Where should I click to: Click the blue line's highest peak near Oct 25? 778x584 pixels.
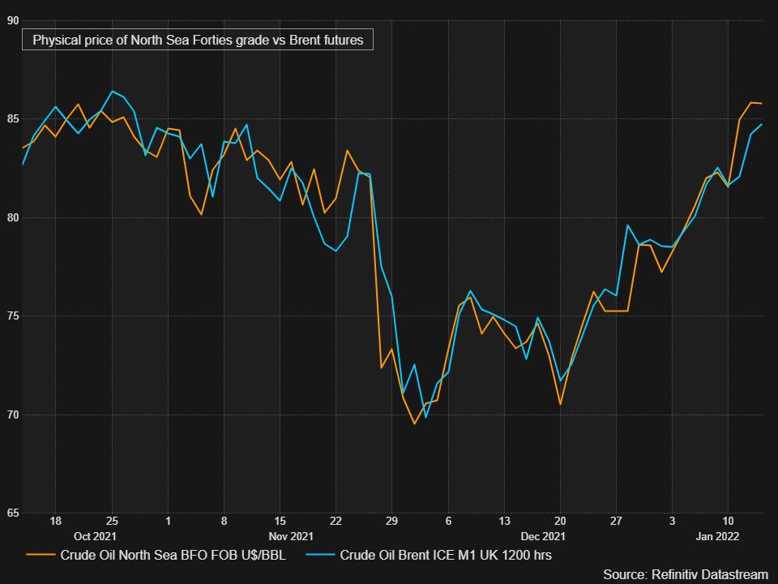click(112, 92)
